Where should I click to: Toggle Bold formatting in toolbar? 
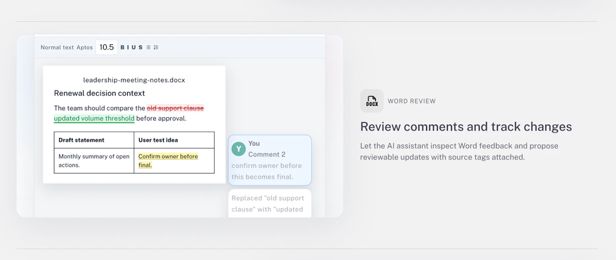tap(122, 47)
